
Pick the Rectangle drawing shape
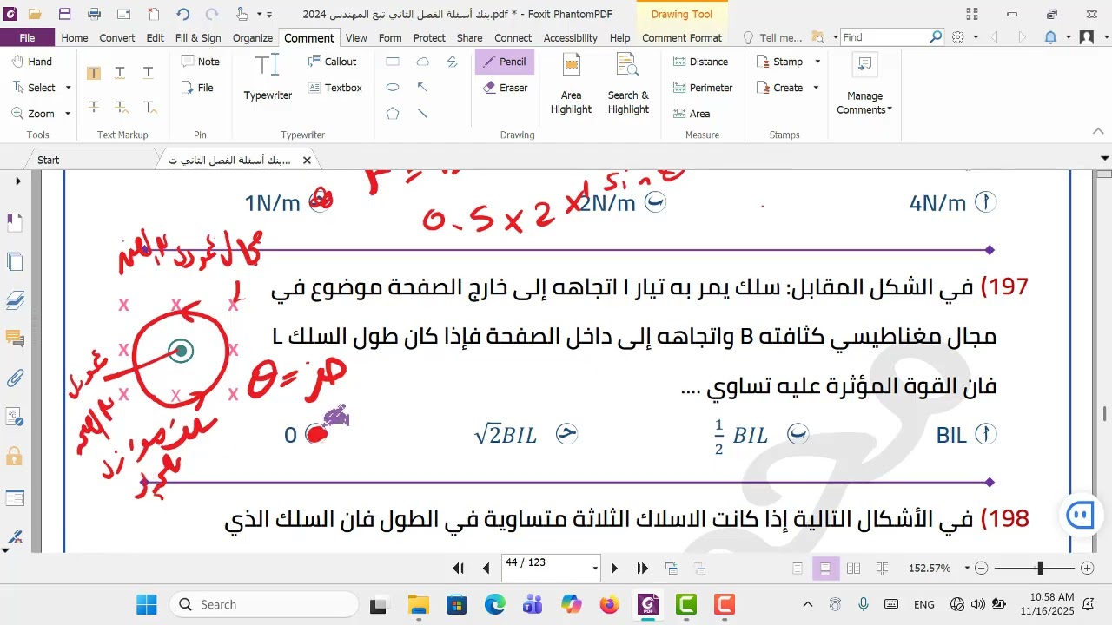pyautogui.click(x=393, y=62)
